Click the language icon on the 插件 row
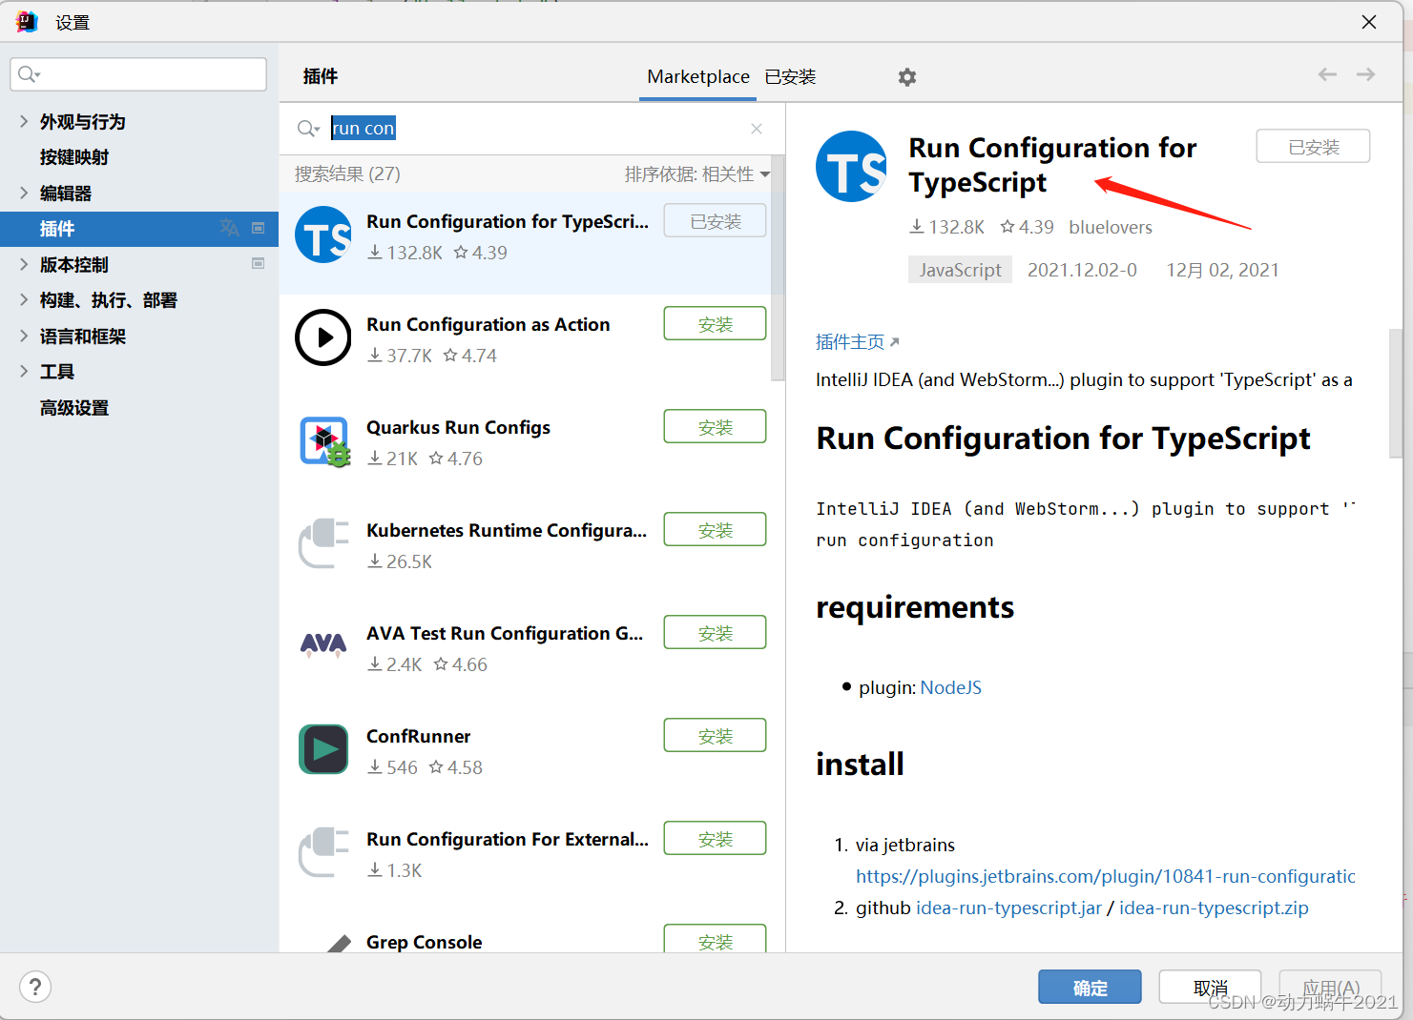This screenshot has height=1020, width=1413. [x=229, y=228]
